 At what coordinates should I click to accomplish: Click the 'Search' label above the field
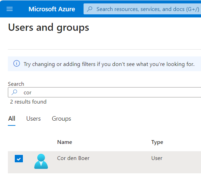click(16, 84)
